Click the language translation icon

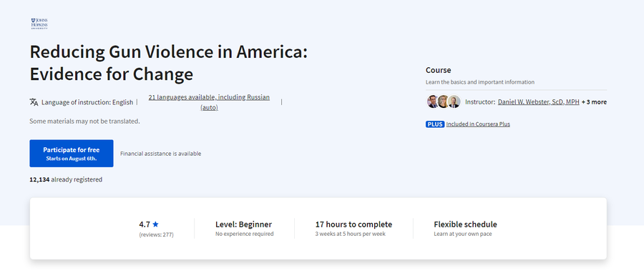click(x=34, y=102)
